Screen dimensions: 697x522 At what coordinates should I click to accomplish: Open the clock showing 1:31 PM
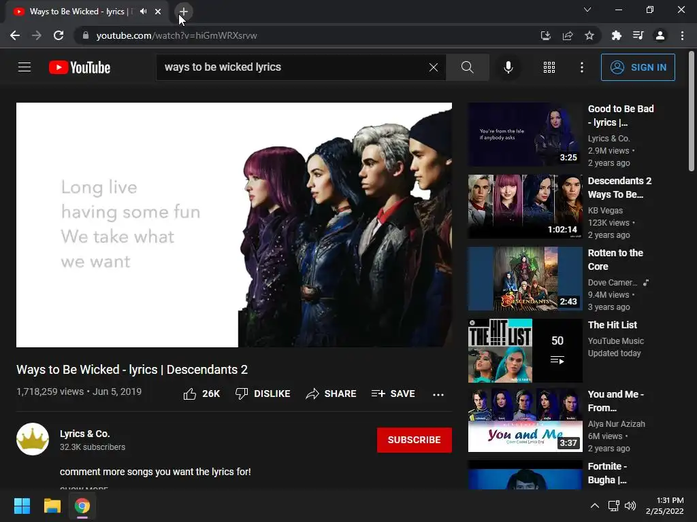(664, 506)
